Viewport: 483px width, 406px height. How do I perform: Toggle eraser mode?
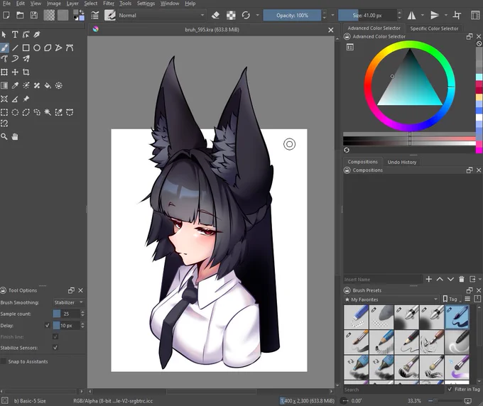pyautogui.click(x=216, y=15)
